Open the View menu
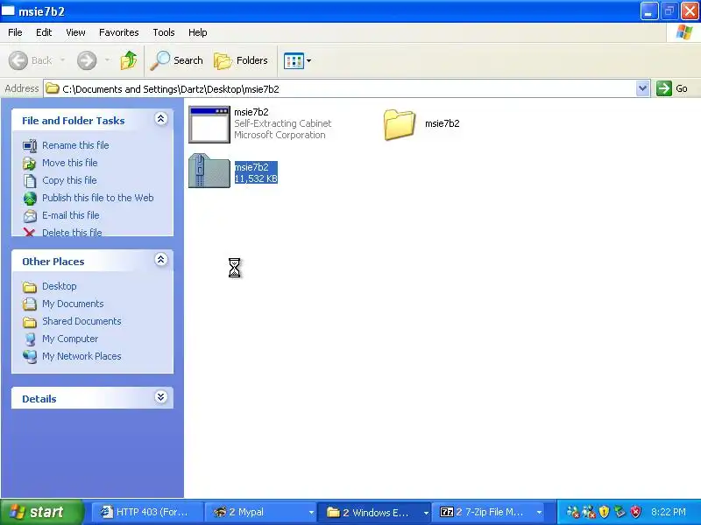 click(75, 32)
